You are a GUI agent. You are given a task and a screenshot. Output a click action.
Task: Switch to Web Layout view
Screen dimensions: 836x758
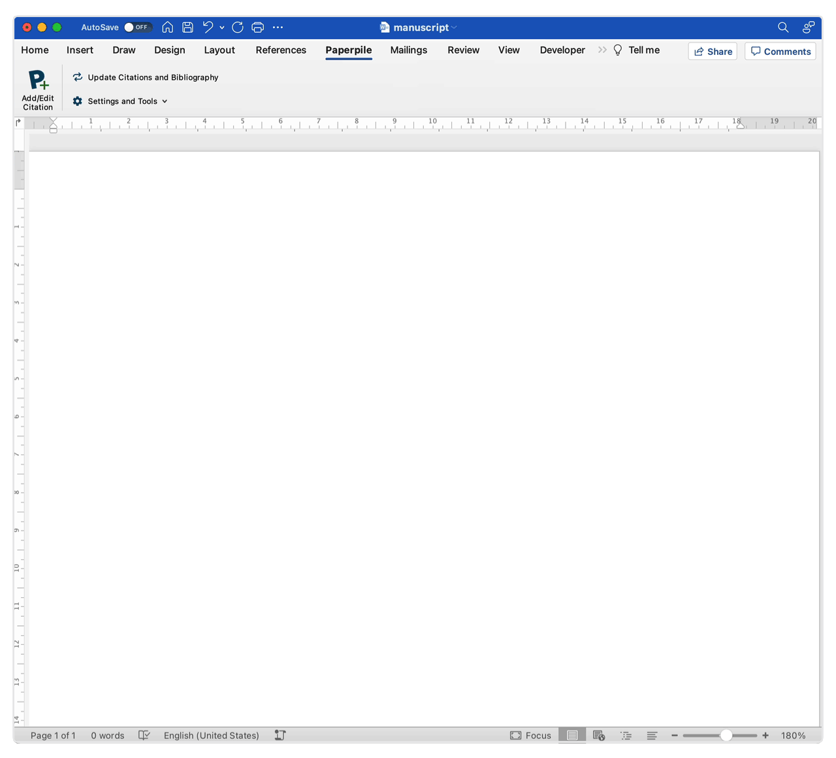pyautogui.click(x=599, y=735)
